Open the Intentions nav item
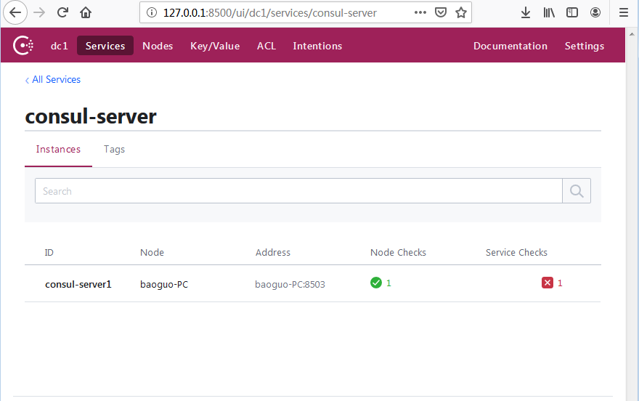The height and width of the screenshot is (401, 639). 317,46
